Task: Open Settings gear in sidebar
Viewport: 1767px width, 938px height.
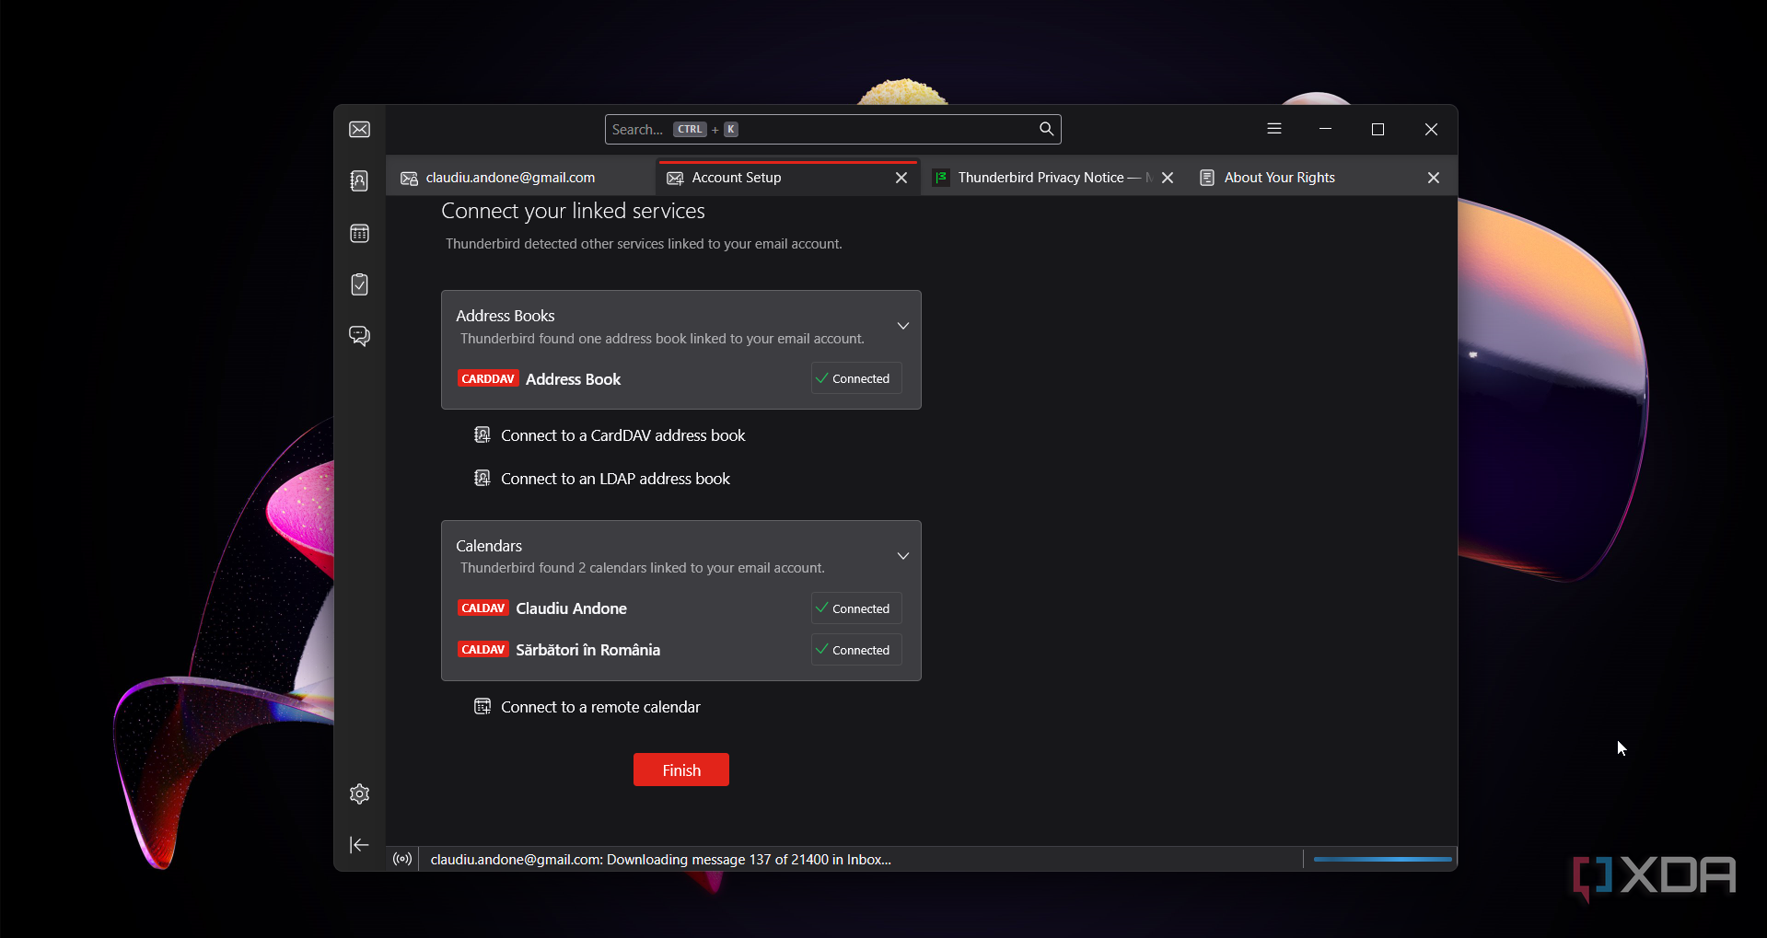Action: click(359, 793)
